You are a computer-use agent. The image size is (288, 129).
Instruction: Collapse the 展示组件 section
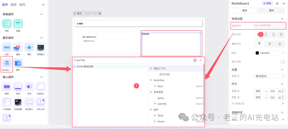(x=42, y=38)
